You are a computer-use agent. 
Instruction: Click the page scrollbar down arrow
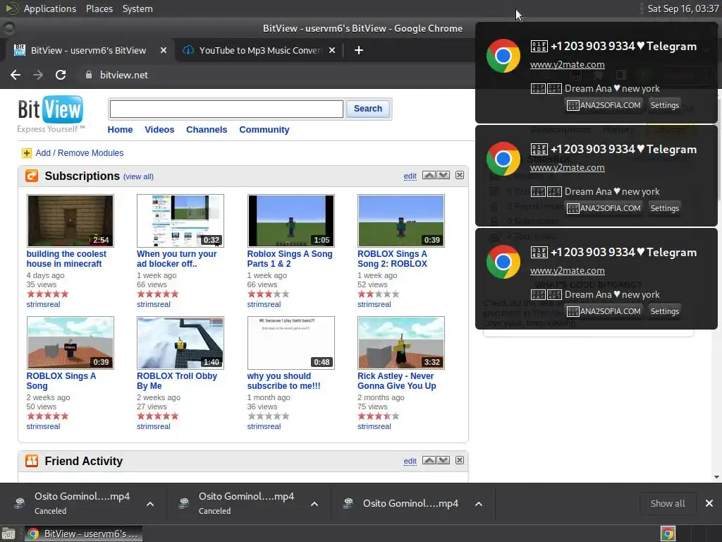(x=716, y=477)
